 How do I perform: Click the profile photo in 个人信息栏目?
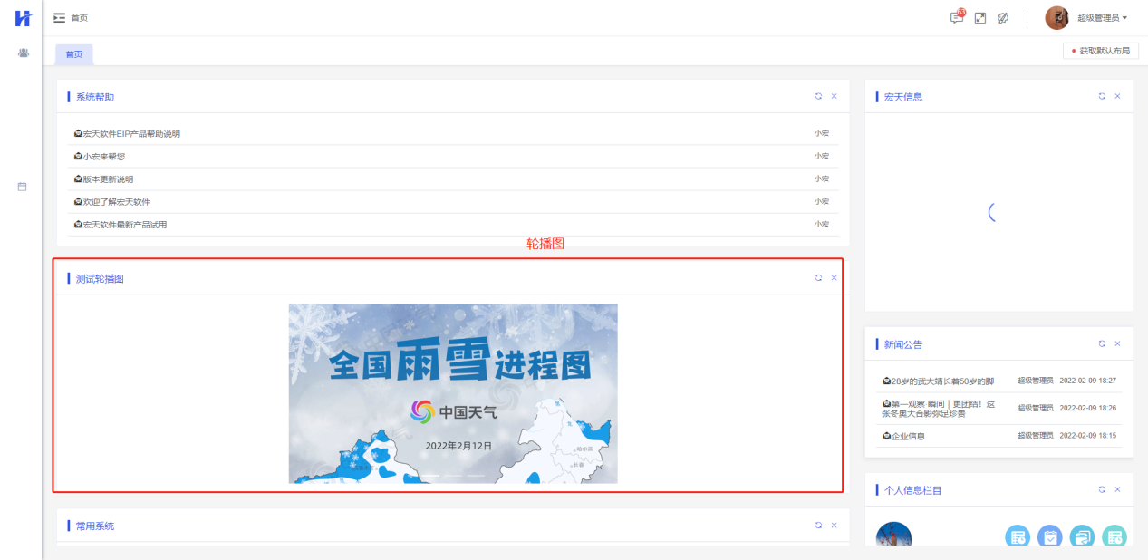coord(893,536)
